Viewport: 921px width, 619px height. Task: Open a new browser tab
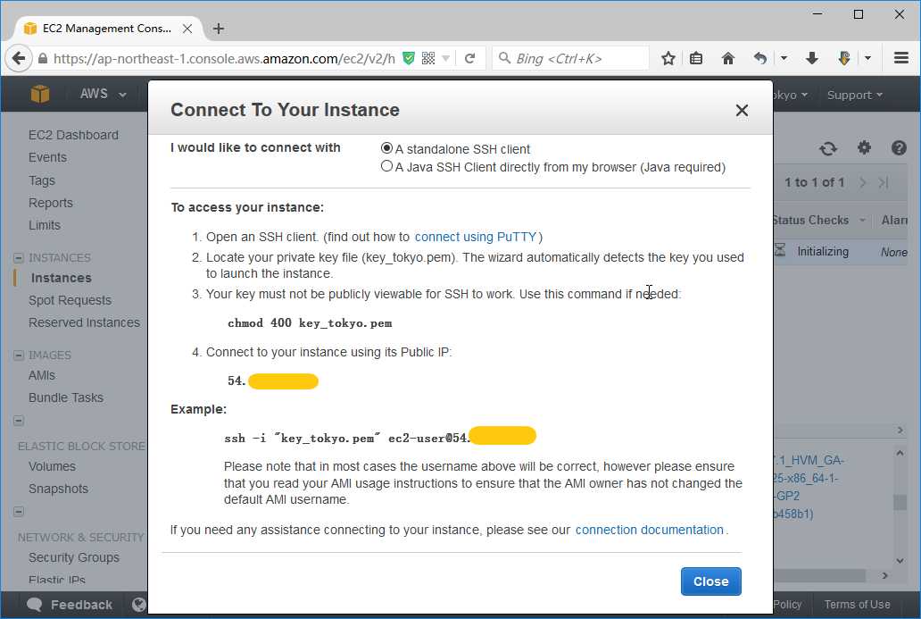[219, 29]
